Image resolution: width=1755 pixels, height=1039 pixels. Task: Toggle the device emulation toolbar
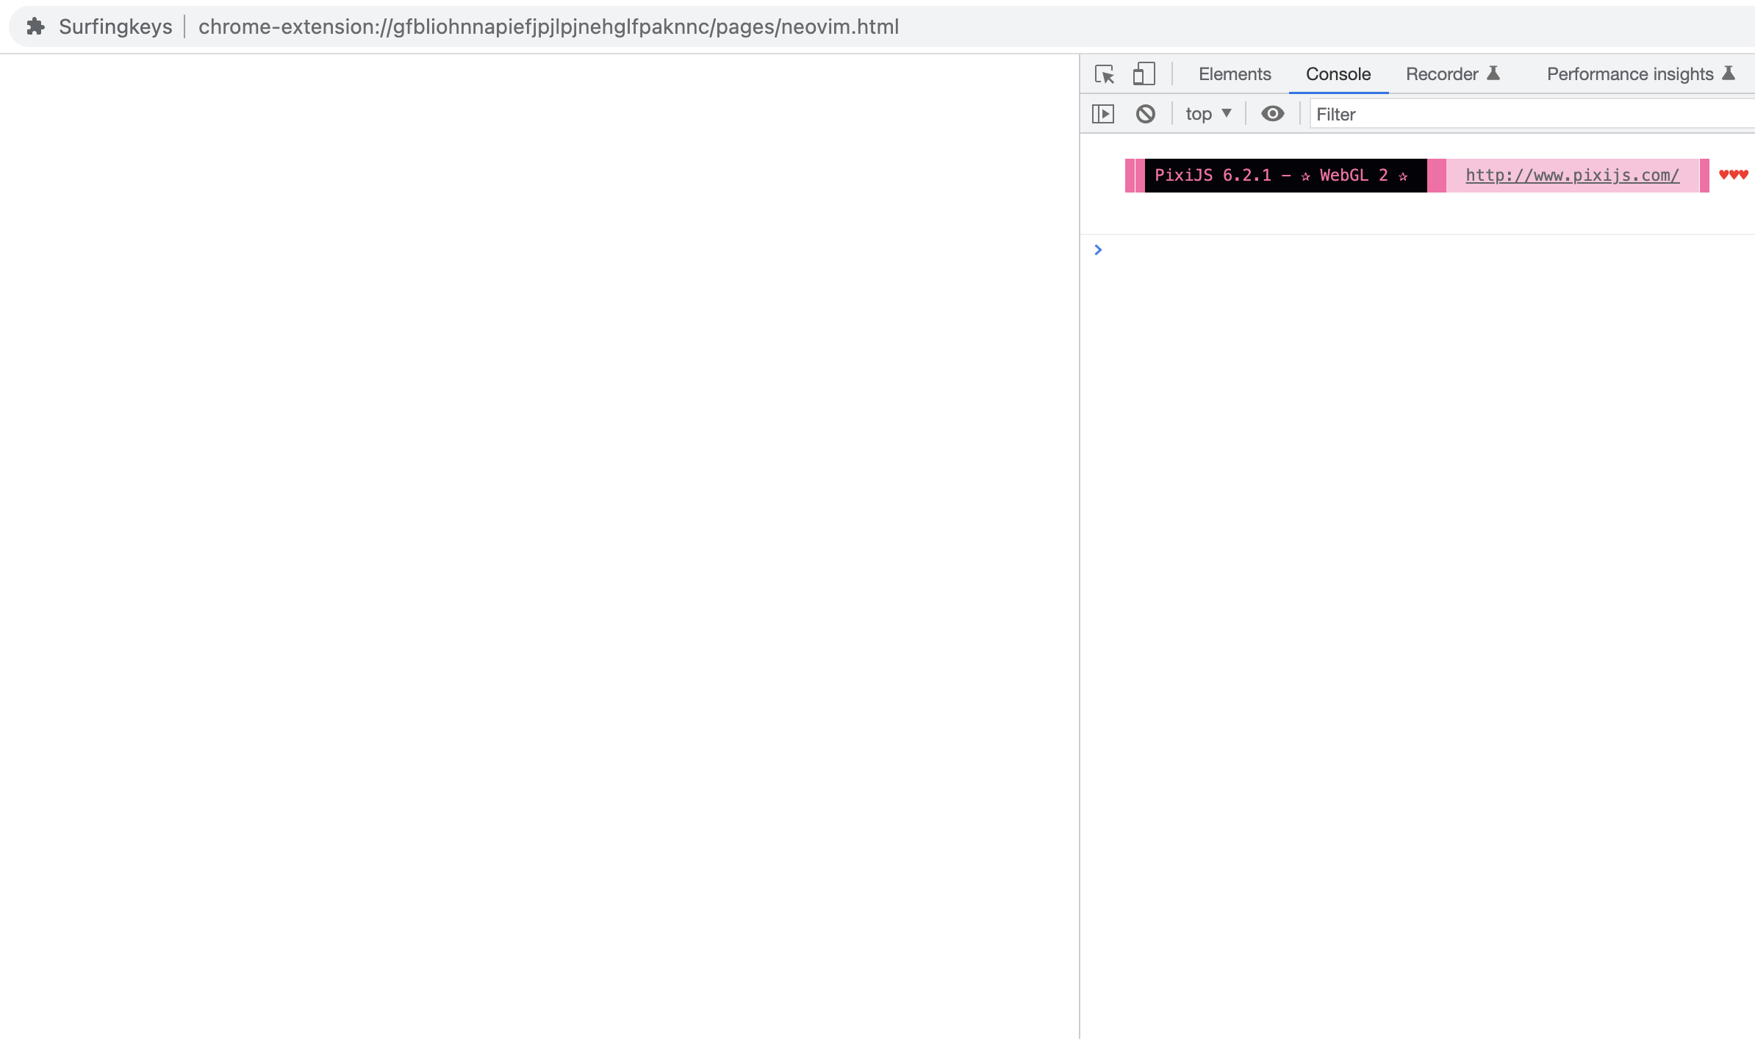click(x=1144, y=74)
